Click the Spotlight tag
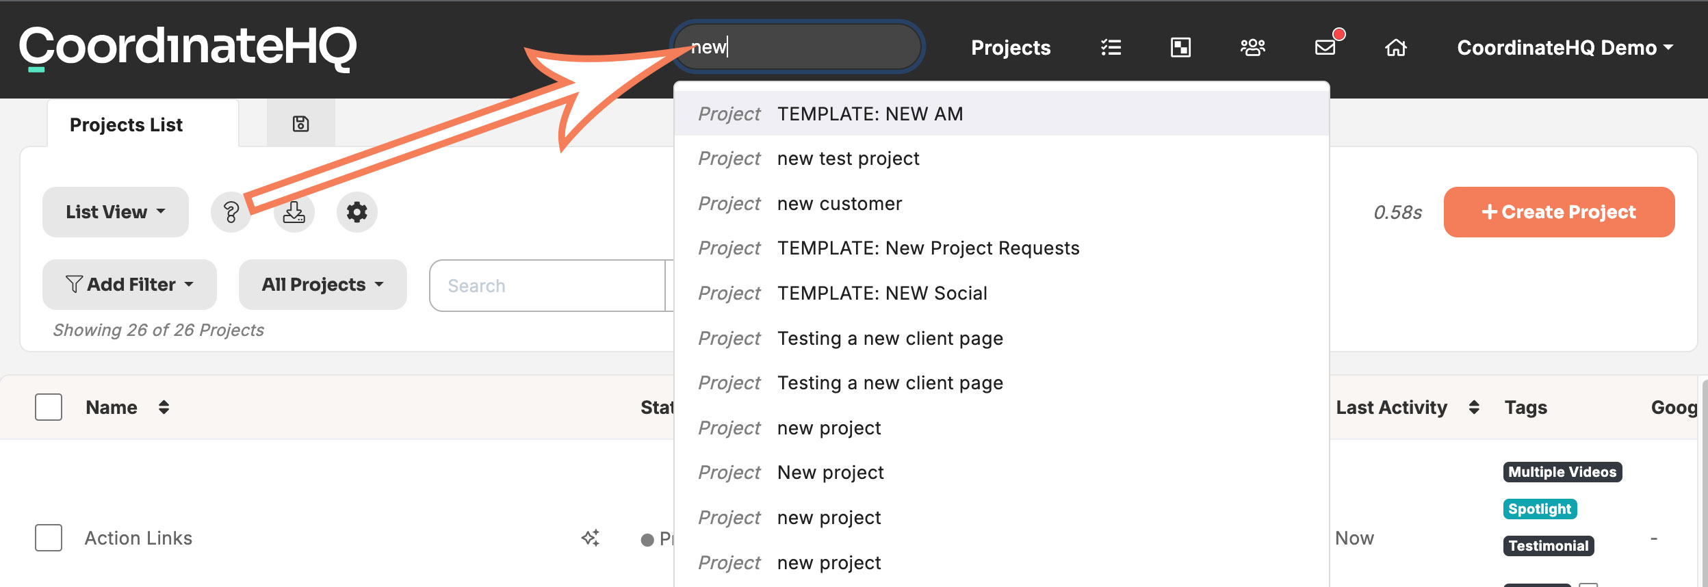This screenshot has height=587, width=1708. click(1540, 509)
